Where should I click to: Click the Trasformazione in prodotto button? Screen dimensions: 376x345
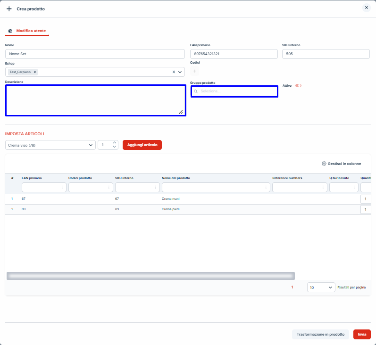pyautogui.click(x=320, y=334)
